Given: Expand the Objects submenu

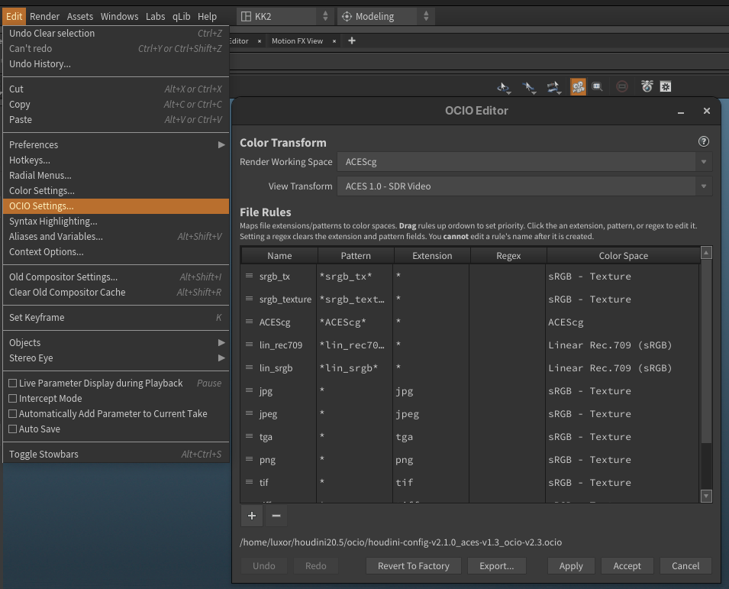Looking at the screenshot, I should [116, 343].
